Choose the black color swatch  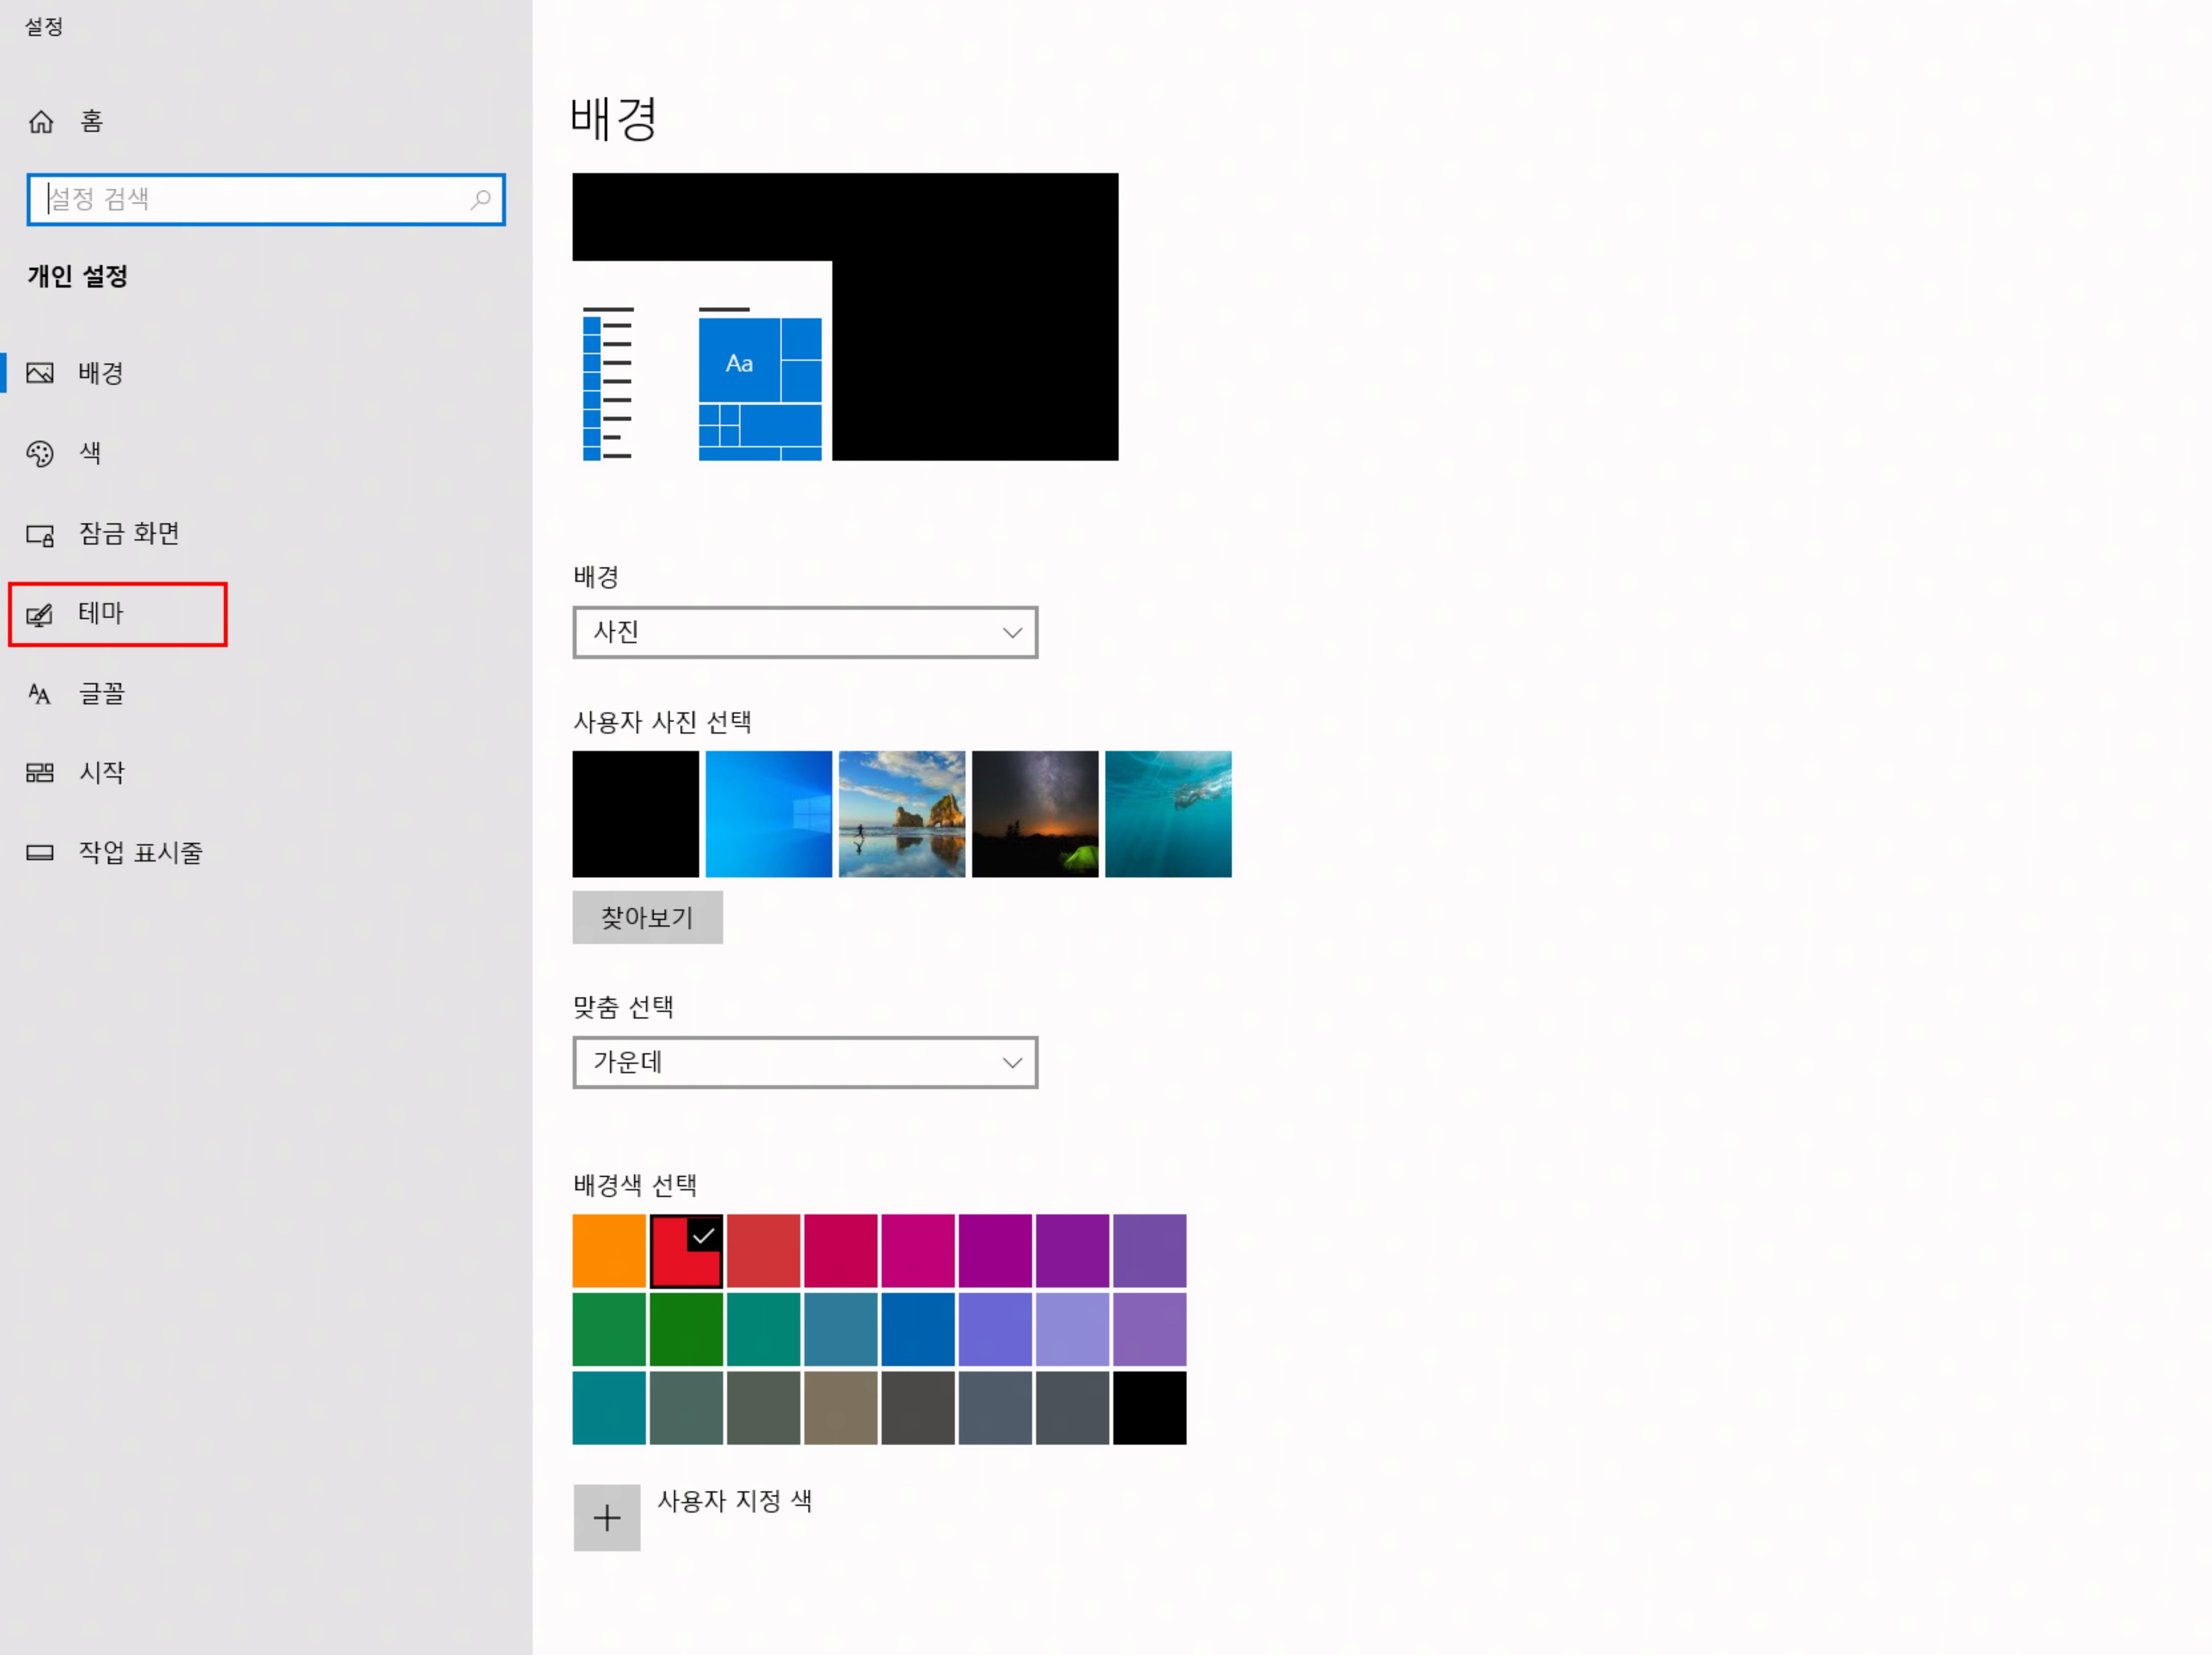[1150, 1408]
